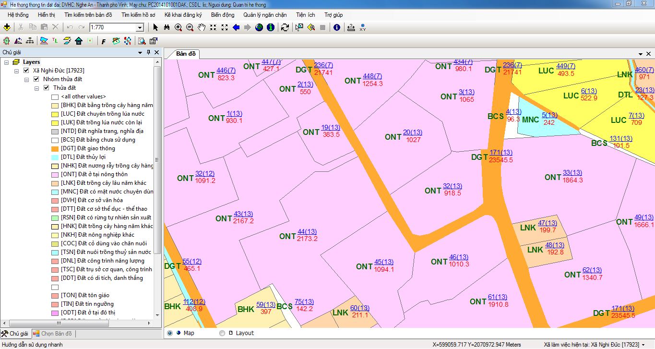
Task: Open the Kê khai đăng ký menu
Action: pos(183,15)
